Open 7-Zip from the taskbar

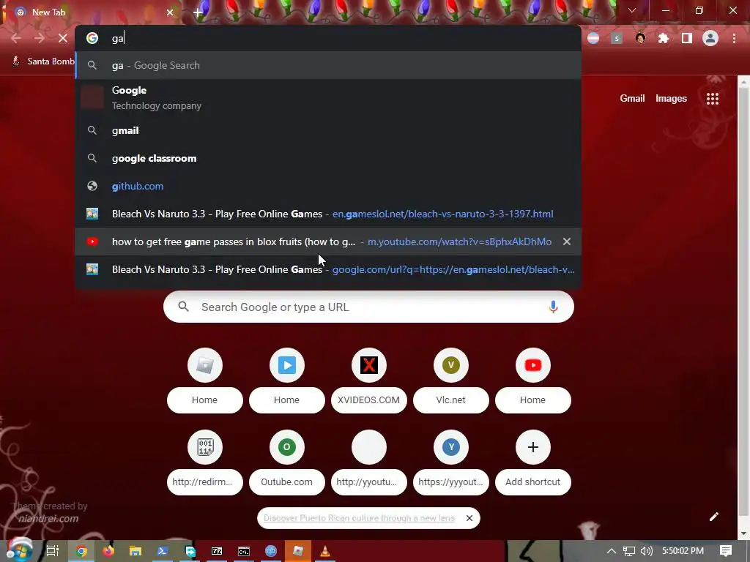coord(217,551)
